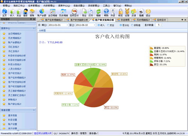Viewport: 188px width, 136px height.
Task: Close the 控制面板 side panel
Action: (x=34, y=19)
